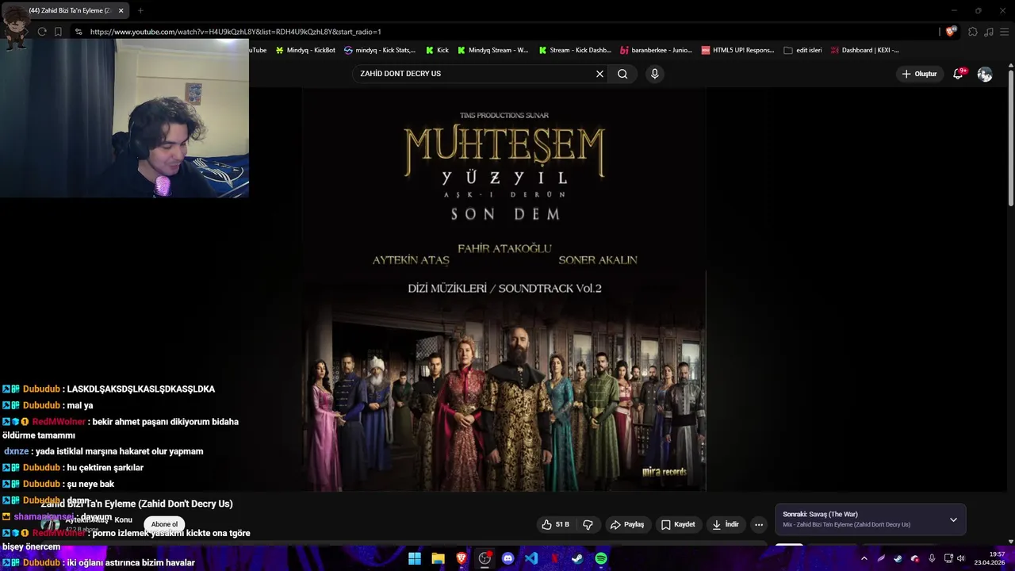Open Steam from the taskbar
Image resolution: width=1015 pixels, height=571 pixels.
point(578,558)
